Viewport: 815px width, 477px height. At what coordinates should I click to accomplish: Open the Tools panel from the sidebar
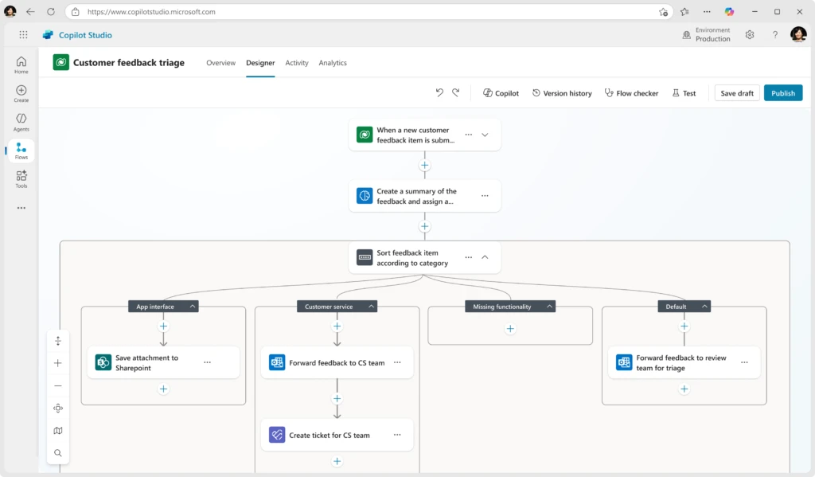(21, 178)
